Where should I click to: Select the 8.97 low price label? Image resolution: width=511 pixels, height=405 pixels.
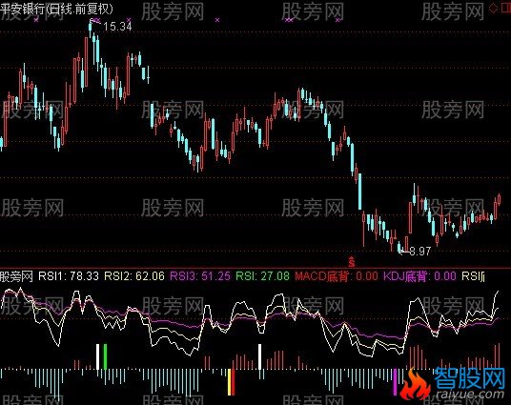coord(420,252)
